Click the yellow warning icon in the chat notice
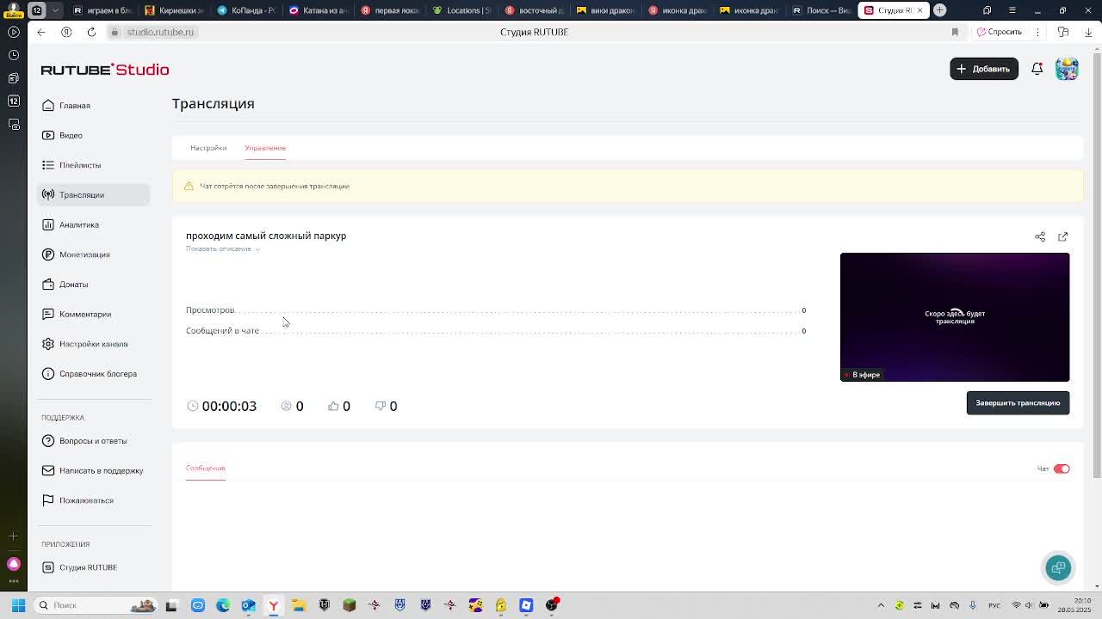 tap(189, 186)
